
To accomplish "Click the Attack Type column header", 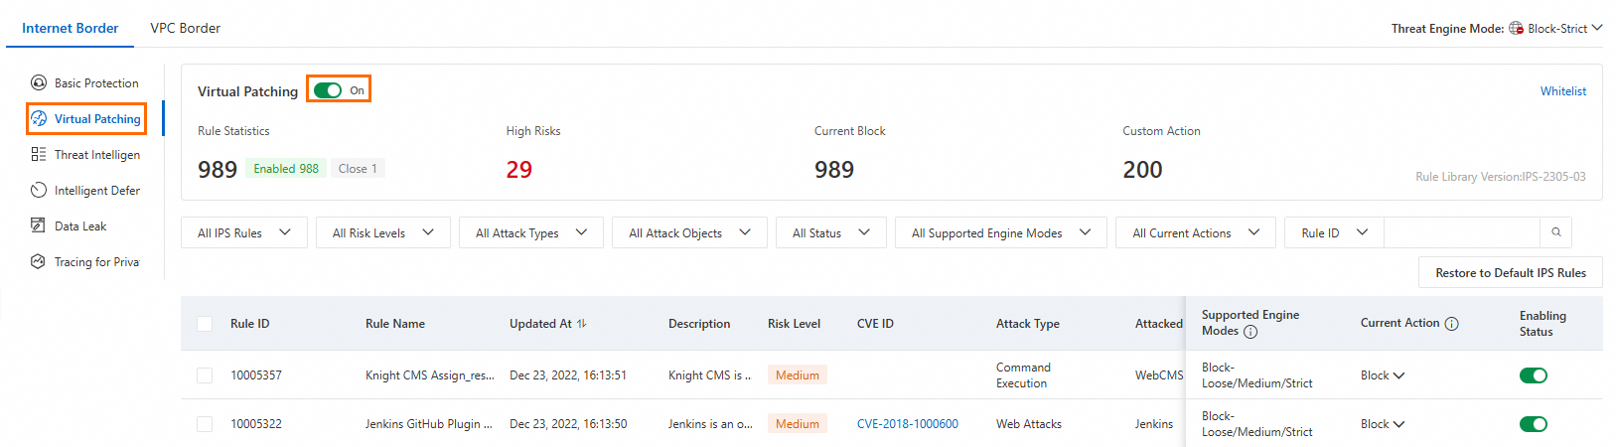I will [1028, 324].
